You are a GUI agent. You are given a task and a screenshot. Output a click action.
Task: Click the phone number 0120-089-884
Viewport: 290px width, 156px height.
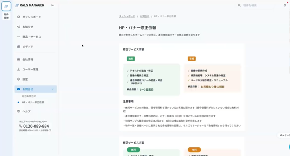(36, 126)
